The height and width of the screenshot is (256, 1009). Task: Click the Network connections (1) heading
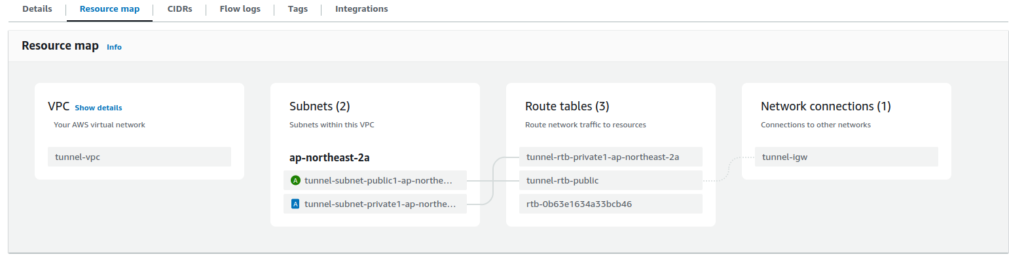tap(826, 106)
